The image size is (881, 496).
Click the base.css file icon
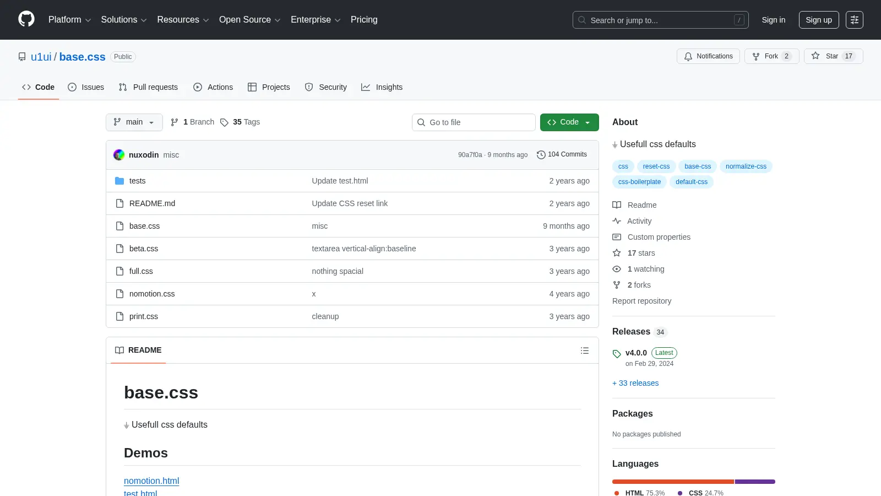(x=119, y=226)
